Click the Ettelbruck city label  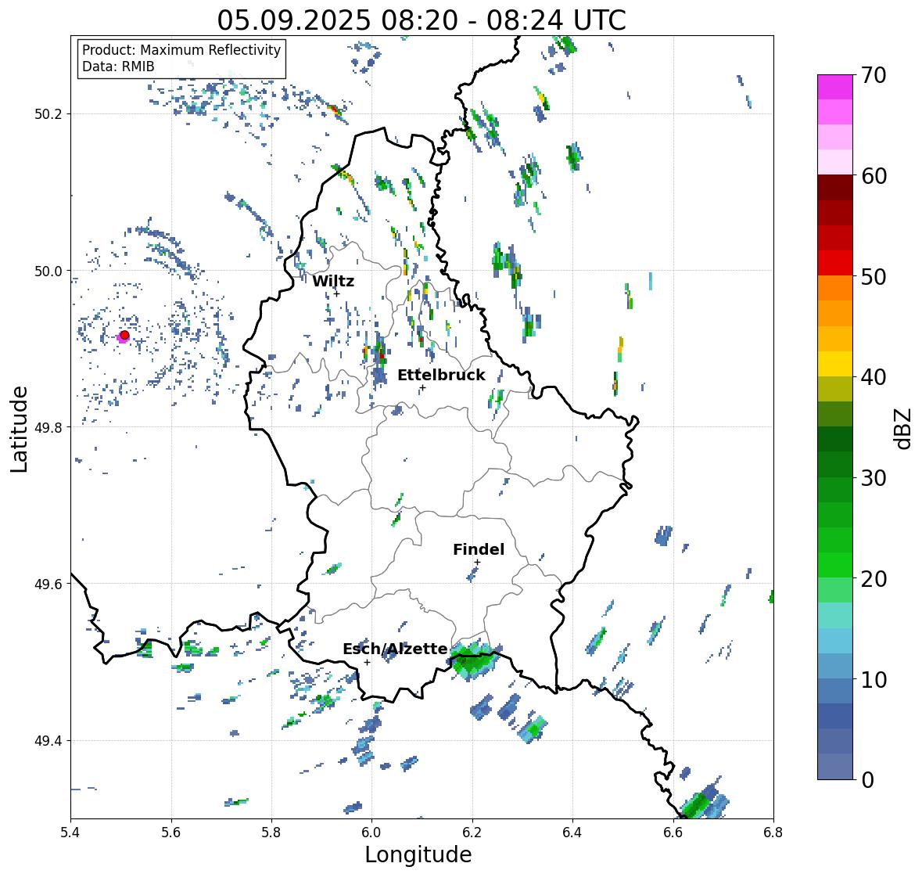pyautogui.click(x=441, y=375)
